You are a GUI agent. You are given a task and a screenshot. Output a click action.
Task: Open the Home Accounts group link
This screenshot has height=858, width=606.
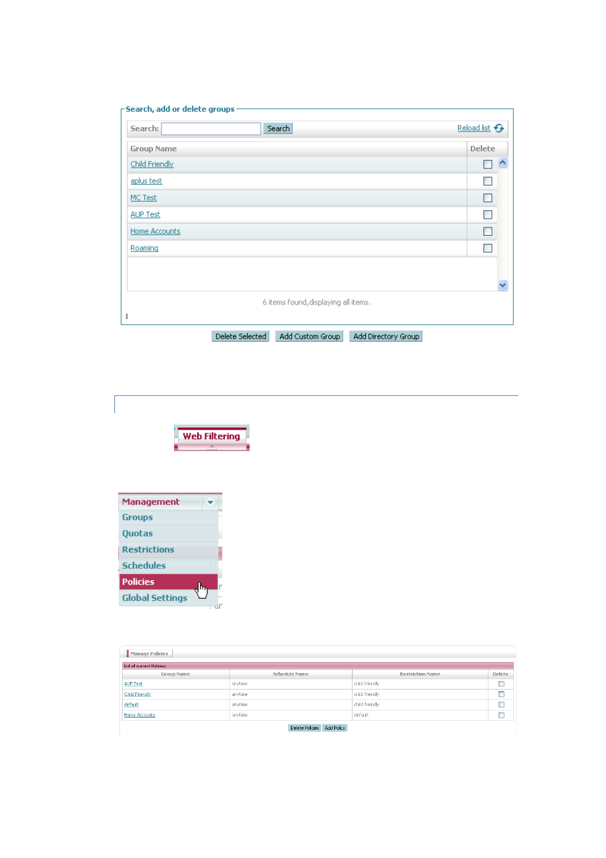coord(155,232)
